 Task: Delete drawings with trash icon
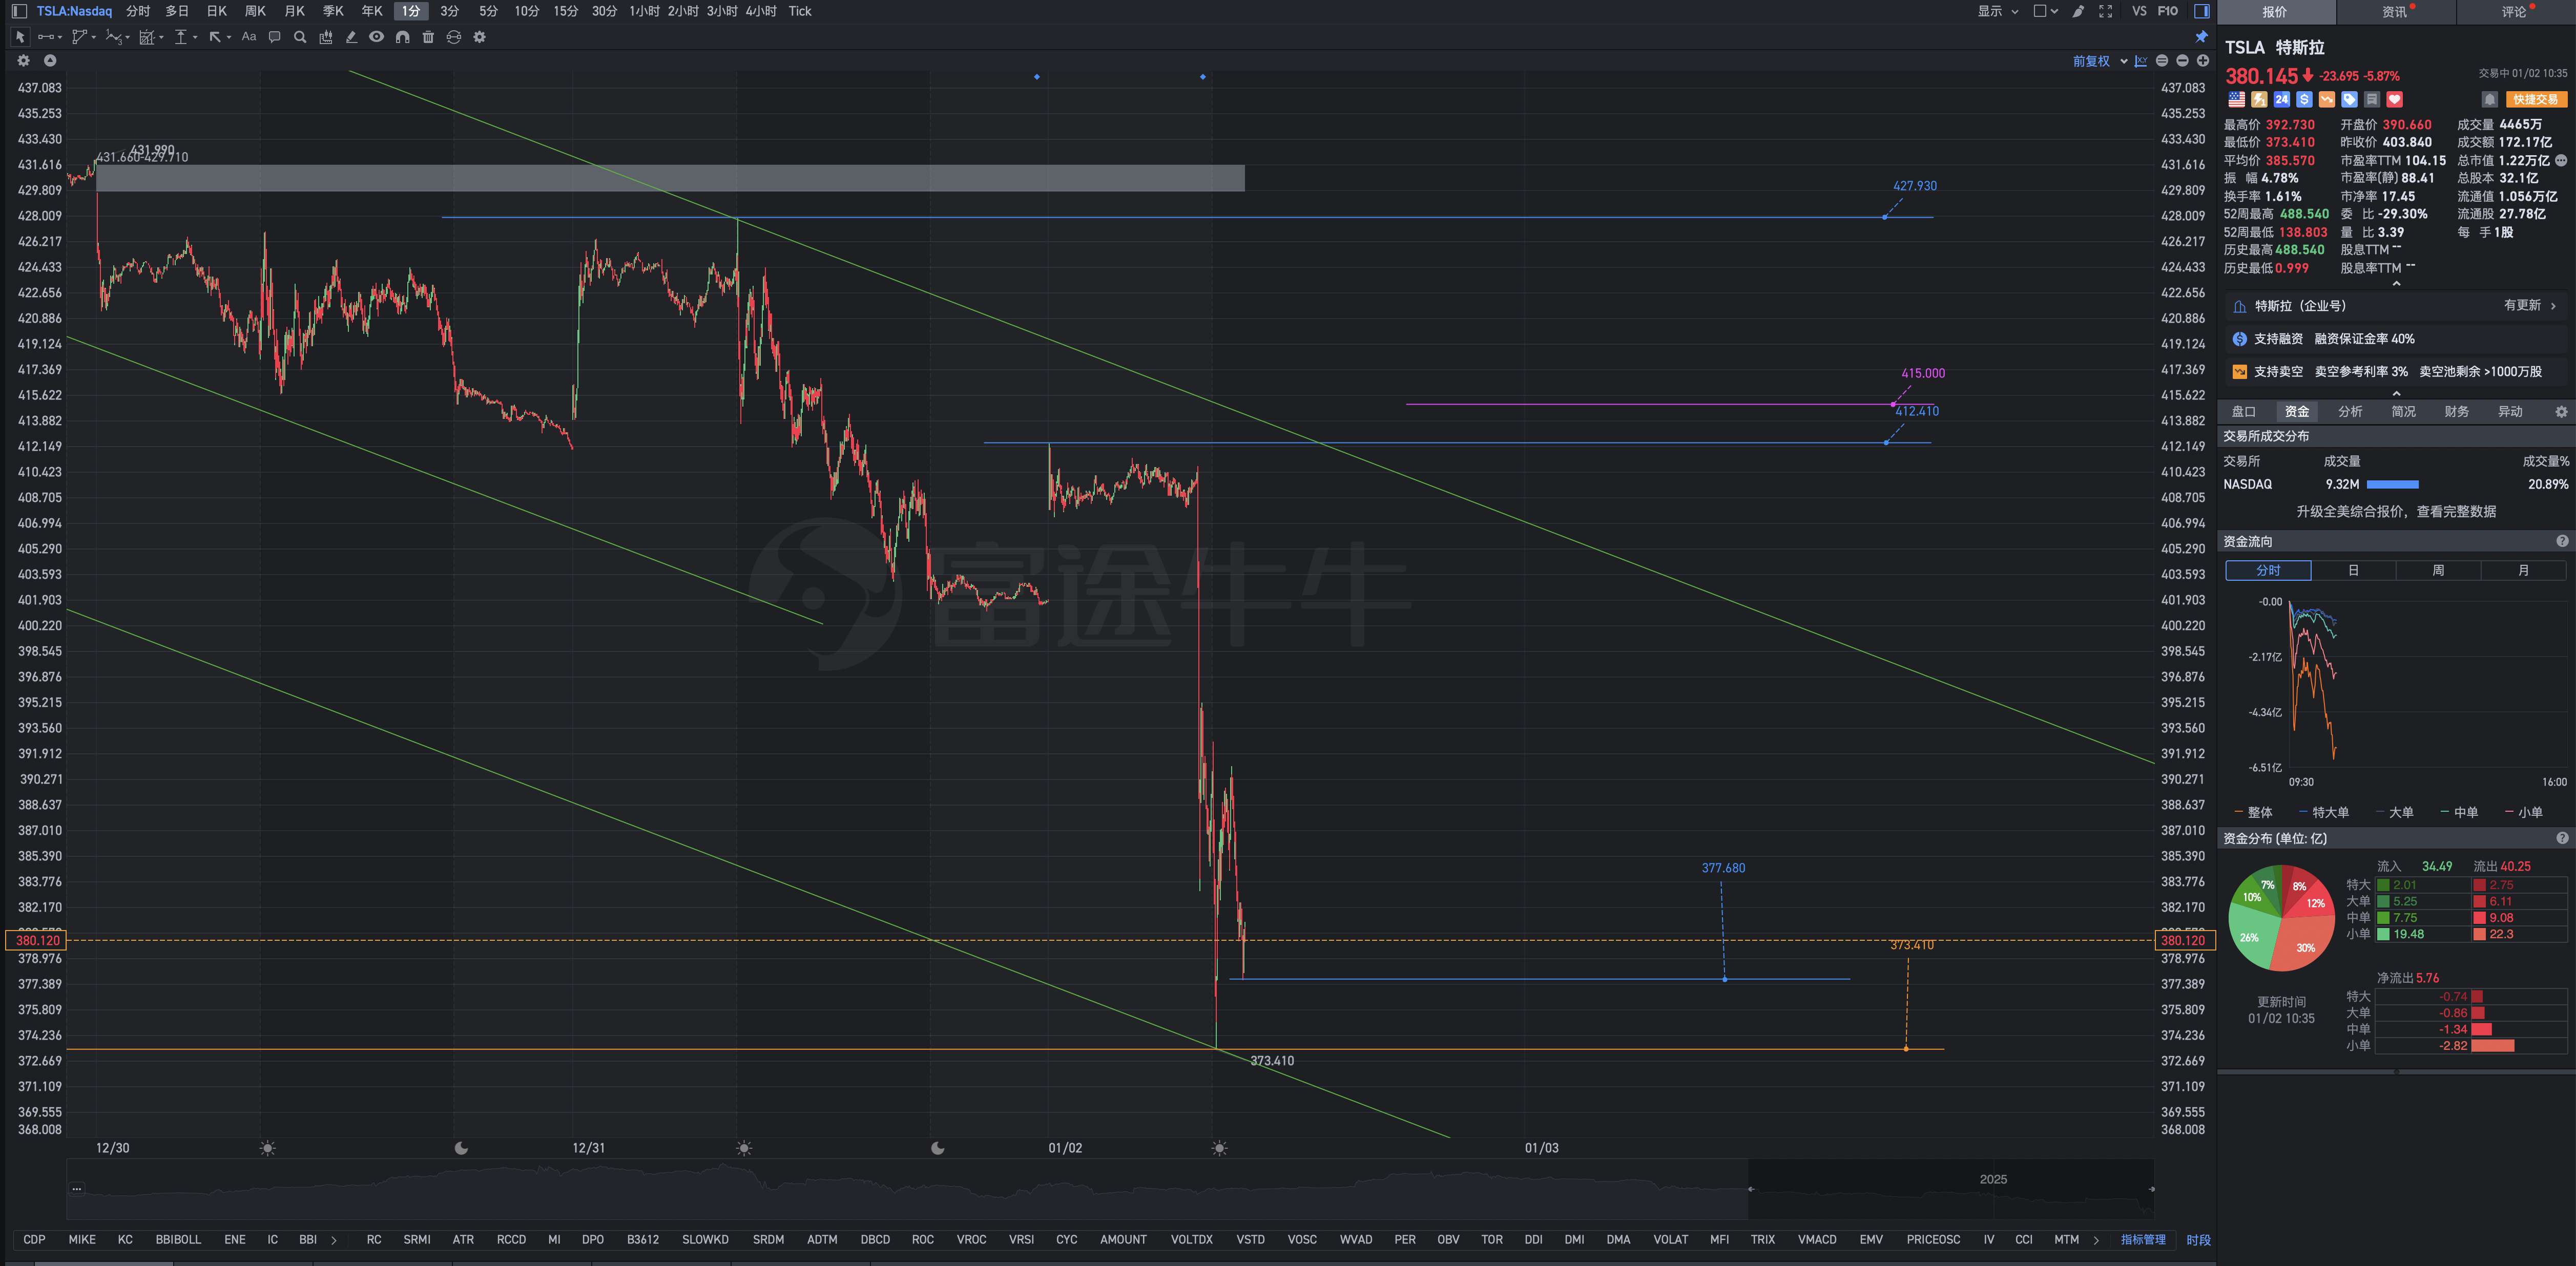pyautogui.click(x=428, y=37)
